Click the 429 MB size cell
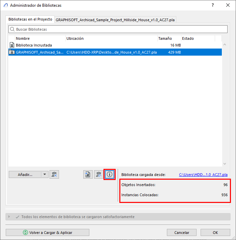This screenshot has height=240, width=236. click(x=175, y=52)
